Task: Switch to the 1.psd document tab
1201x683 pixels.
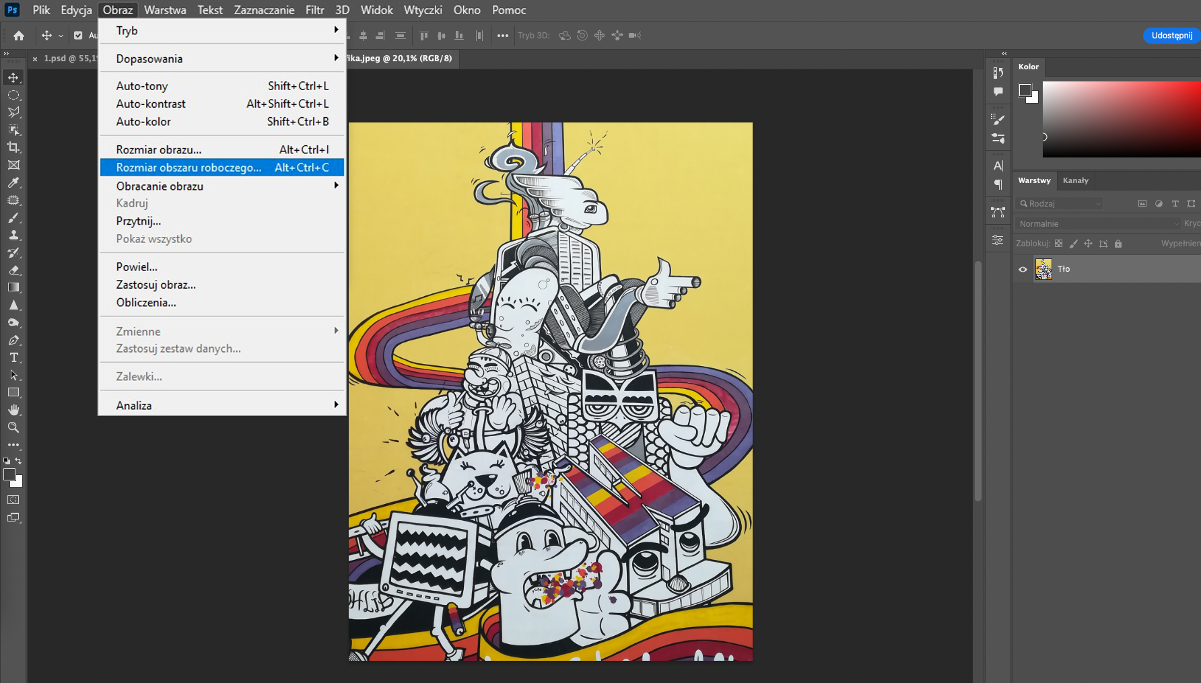Action: click(70, 59)
